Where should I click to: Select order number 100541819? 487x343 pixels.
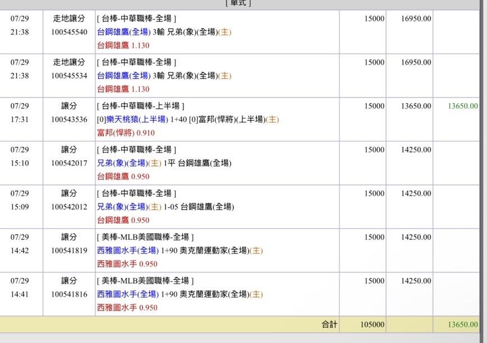(x=69, y=251)
